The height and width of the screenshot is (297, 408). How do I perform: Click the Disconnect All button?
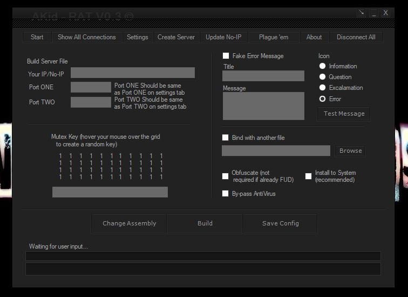(356, 37)
